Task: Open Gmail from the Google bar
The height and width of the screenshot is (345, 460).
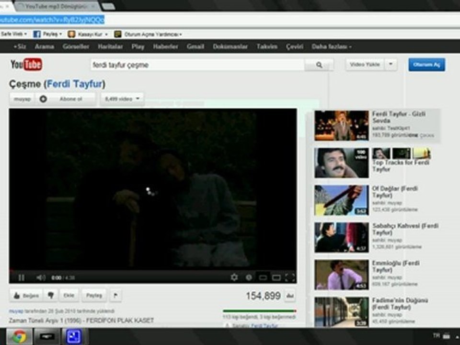Action: [195, 46]
